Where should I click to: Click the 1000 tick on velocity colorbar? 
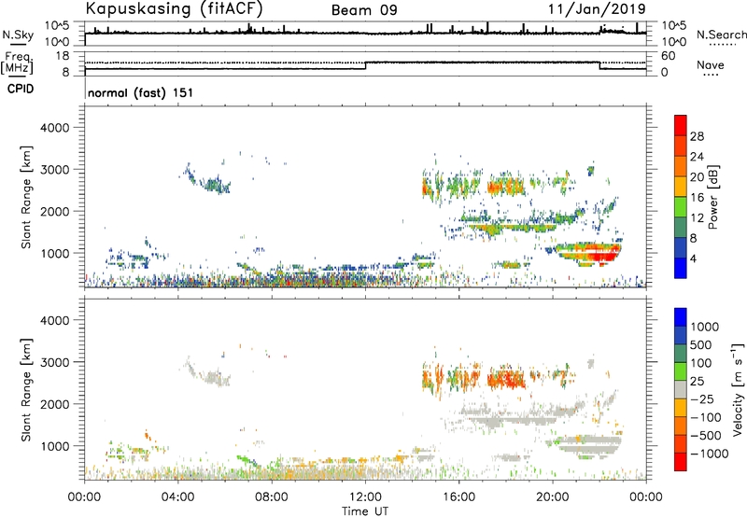click(x=705, y=327)
